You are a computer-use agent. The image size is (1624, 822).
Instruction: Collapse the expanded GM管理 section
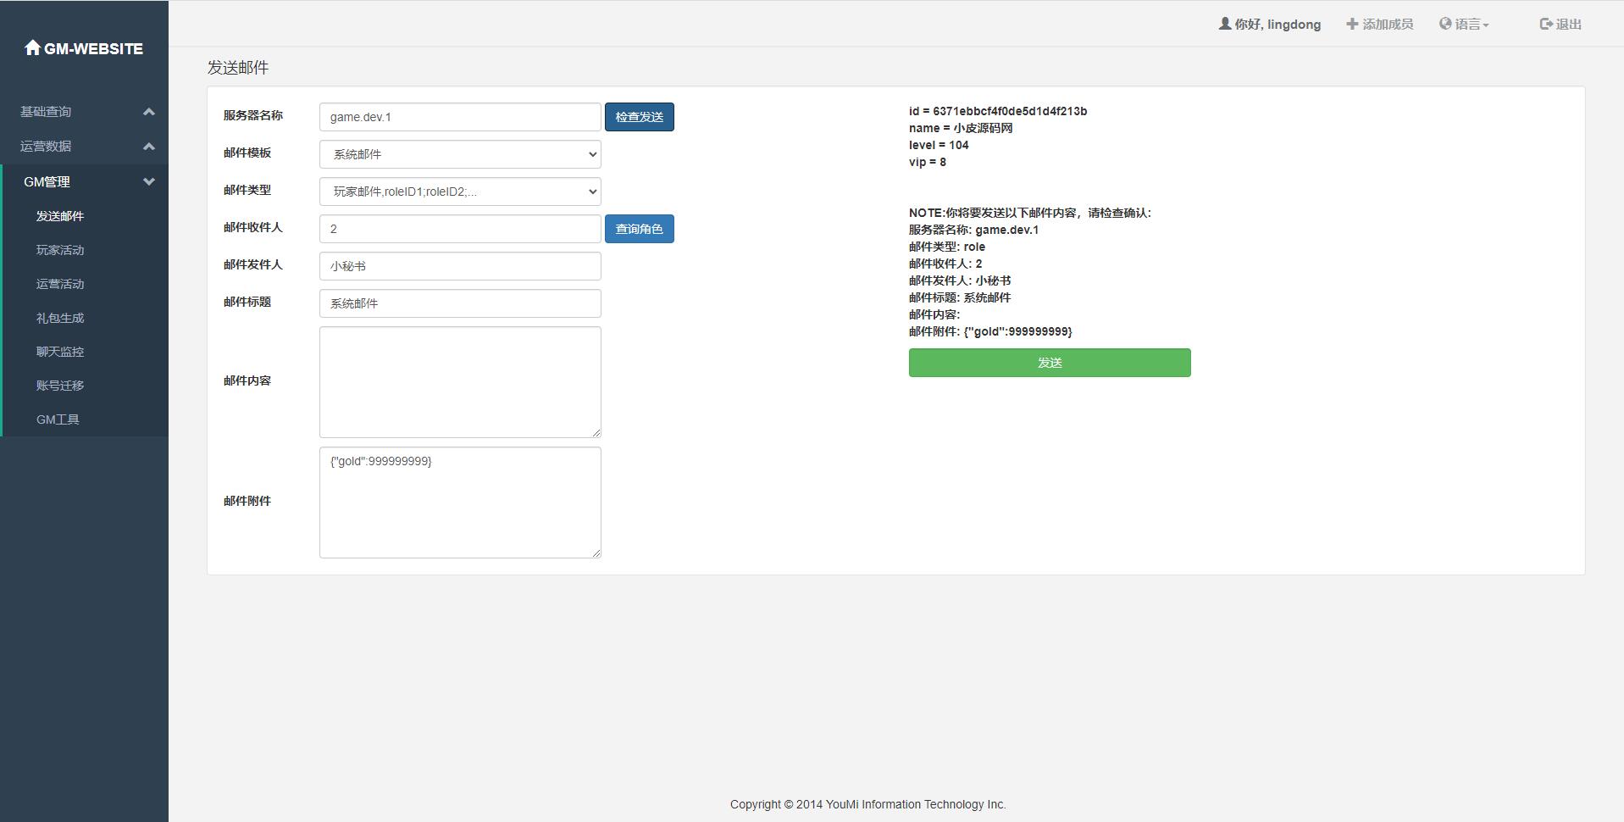pos(84,181)
